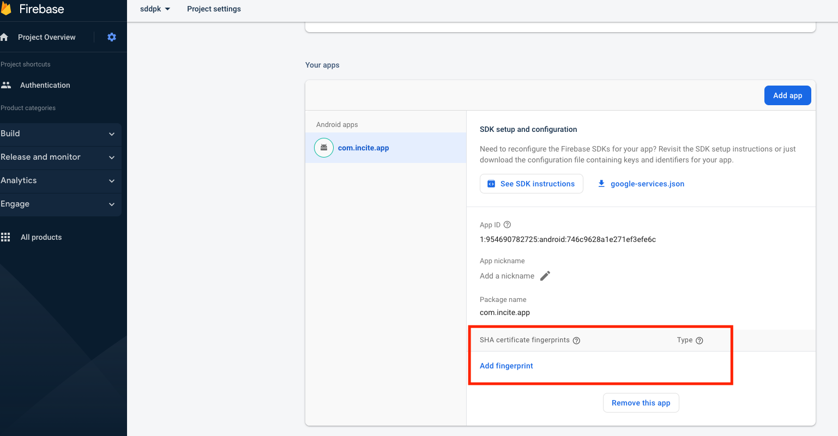Screen dimensions: 838x436
Task: Click the App ID help icon
Action: click(x=507, y=225)
